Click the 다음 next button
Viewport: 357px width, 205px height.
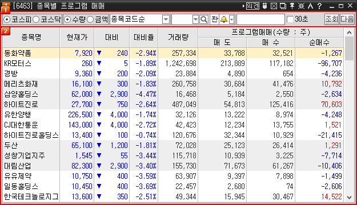pos(347,19)
